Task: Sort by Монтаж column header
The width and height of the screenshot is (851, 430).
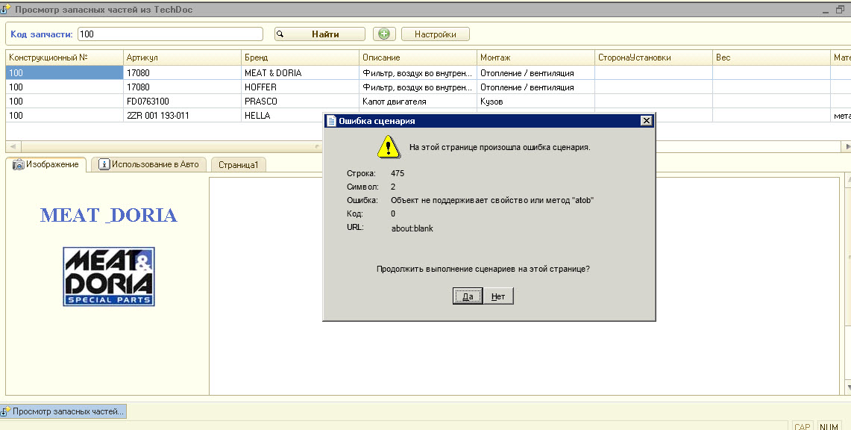Action: click(536, 57)
